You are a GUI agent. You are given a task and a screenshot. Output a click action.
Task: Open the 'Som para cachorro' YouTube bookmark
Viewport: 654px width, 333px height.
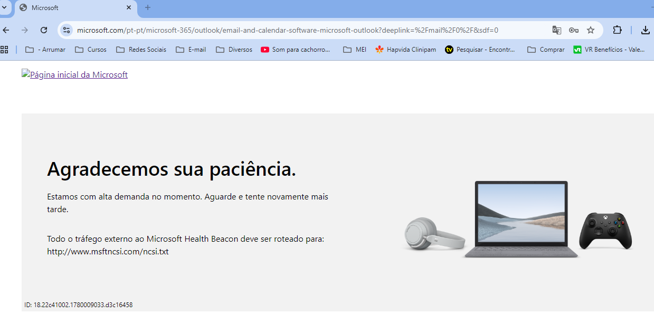coord(296,50)
